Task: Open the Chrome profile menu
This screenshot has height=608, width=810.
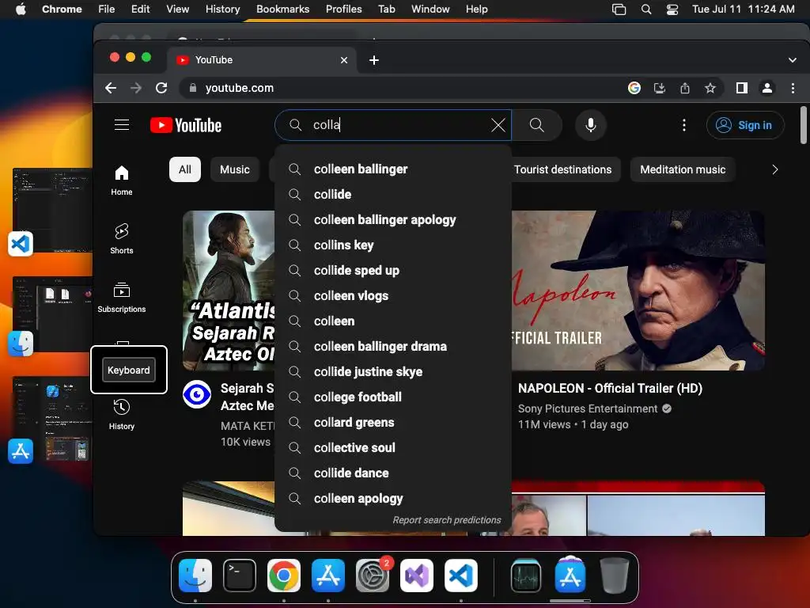Action: (767, 88)
